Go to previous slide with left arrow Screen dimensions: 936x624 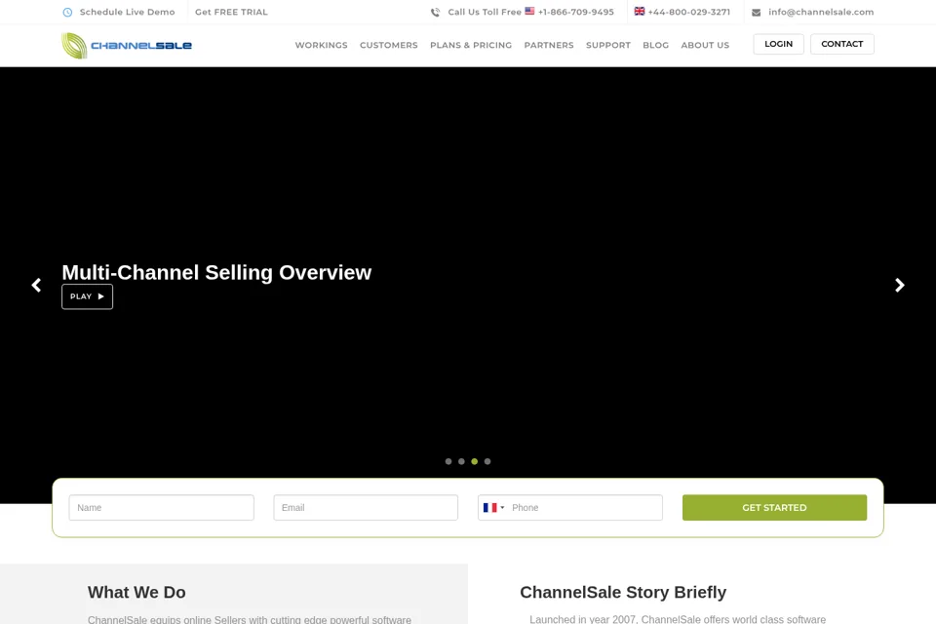point(36,285)
